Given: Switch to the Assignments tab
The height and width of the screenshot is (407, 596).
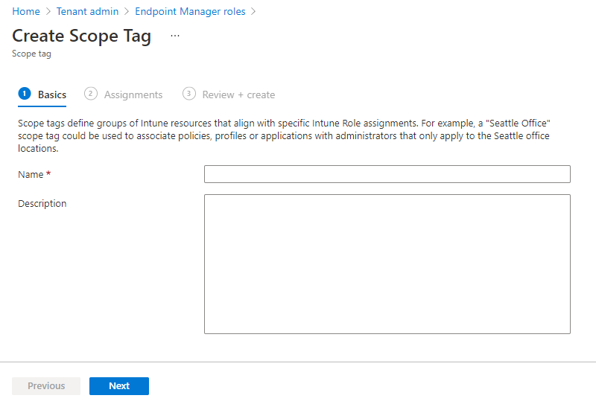Looking at the screenshot, I should 124,94.
